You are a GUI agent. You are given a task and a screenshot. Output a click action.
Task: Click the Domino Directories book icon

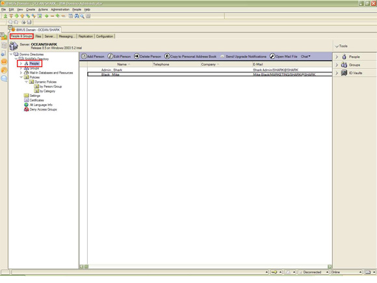[x=16, y=55]
